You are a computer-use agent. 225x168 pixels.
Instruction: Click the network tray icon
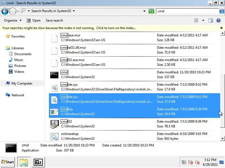(x=184, y=162)
